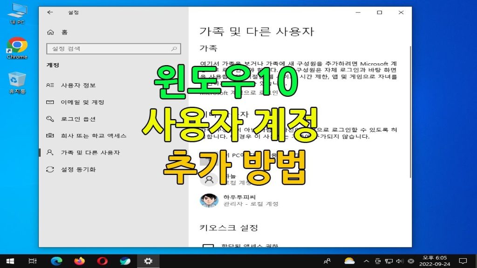
Task: Open 설정 동기화 sync icon entry
Action: click(50, 169)
